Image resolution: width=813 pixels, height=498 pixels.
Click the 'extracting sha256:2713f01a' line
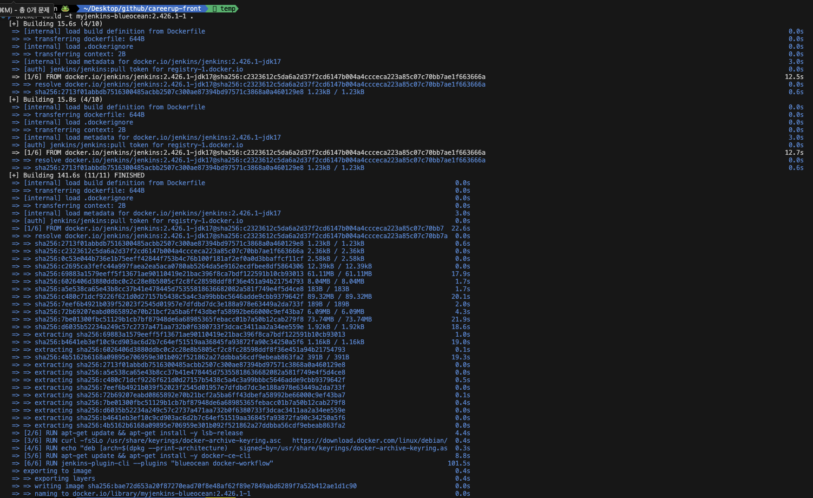coord(179,365)
